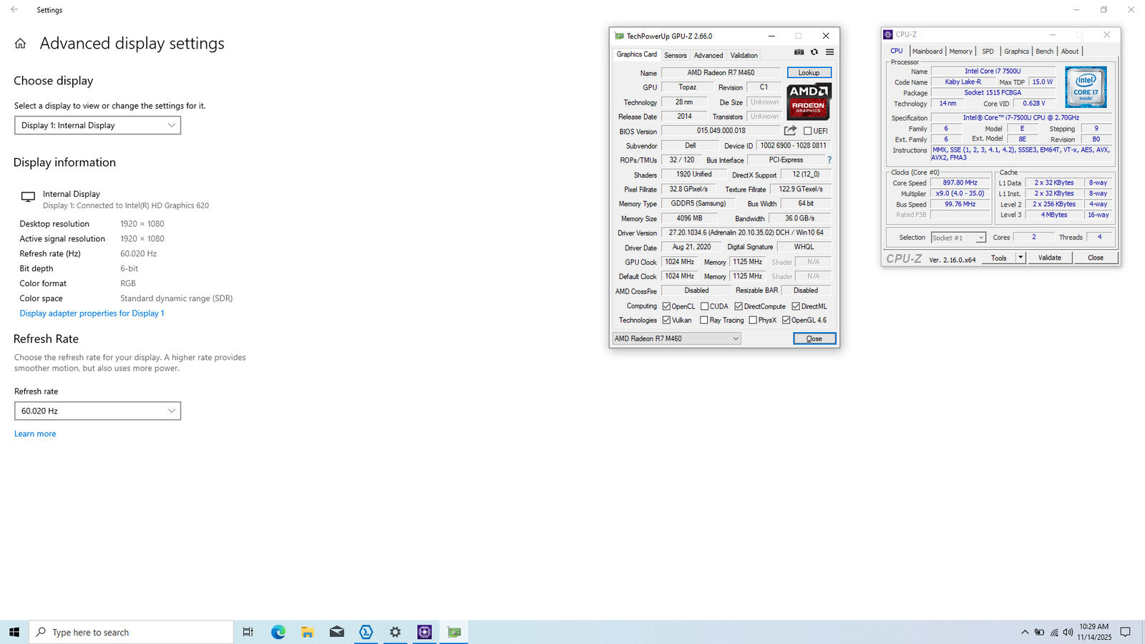Check the battery status tray icon
Viewport: 1145px width, 644px height.
pyautogui.click(x=1039, y=632)
